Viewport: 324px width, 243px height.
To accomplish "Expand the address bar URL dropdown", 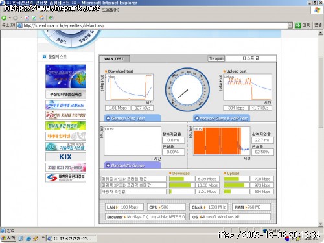I will [x=290, y=25].
